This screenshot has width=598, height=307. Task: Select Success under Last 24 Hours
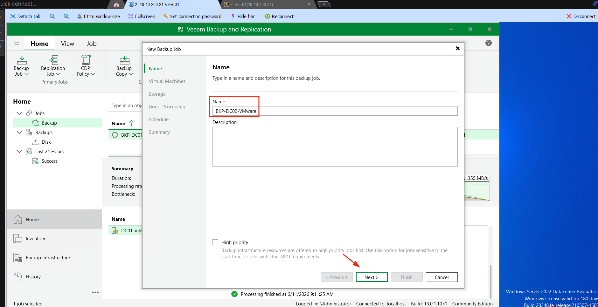(50, 161)
